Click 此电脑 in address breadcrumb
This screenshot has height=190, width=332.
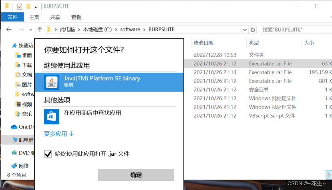click(x=67, y=30)
